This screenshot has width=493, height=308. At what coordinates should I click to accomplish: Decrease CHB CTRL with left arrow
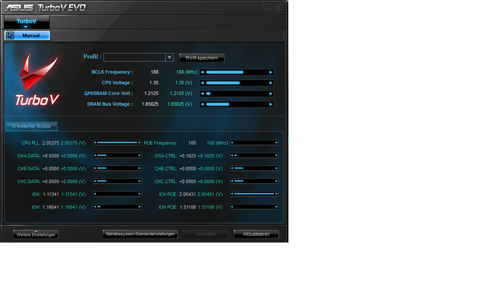point(232,169)
